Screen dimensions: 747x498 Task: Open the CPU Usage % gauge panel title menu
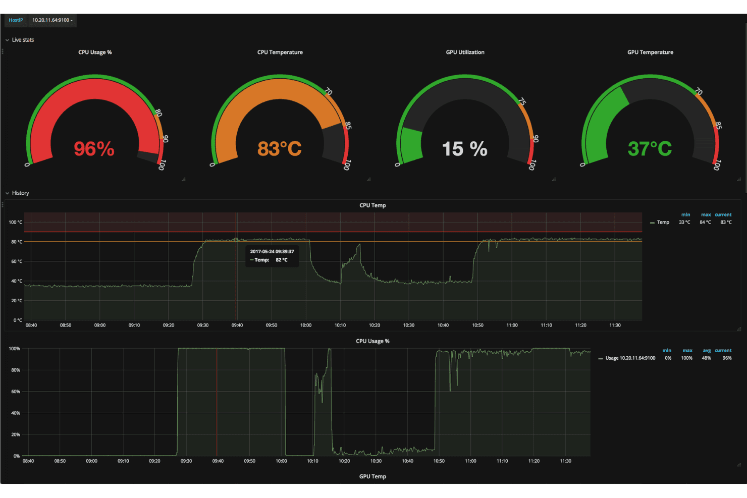[95, 52]
